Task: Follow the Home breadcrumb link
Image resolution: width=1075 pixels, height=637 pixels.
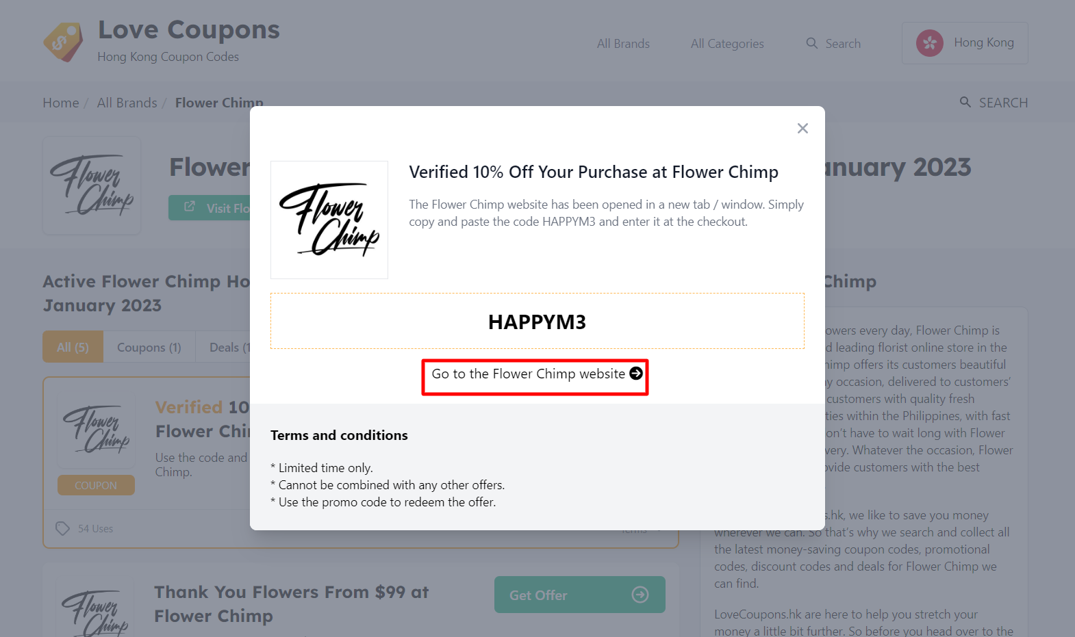Action: pos(60,102)
